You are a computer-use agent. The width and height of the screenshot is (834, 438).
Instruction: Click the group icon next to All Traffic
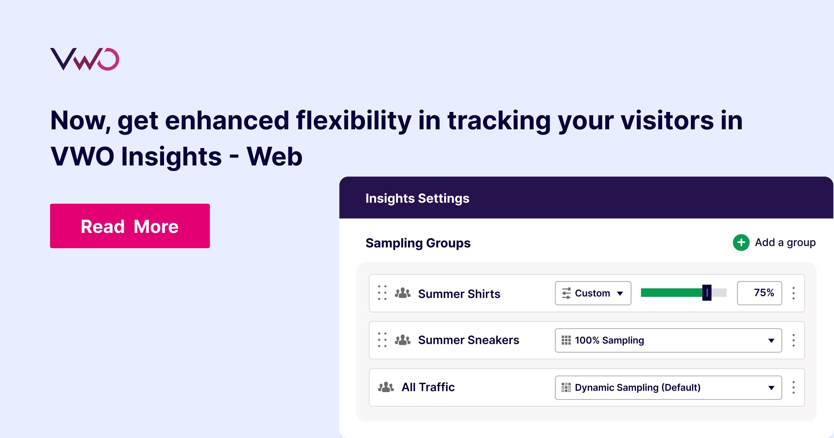coord(386,387)
